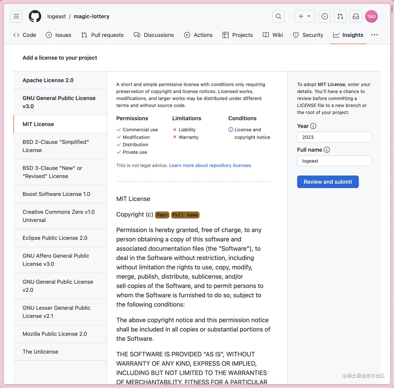The image size is (394, 388).
Task: Select Mozilla Public License 2.0
Action: (60, 334)
